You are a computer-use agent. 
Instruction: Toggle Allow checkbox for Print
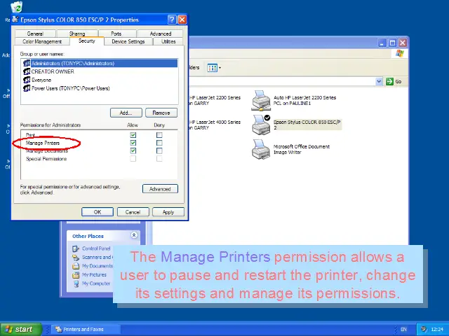133,135
